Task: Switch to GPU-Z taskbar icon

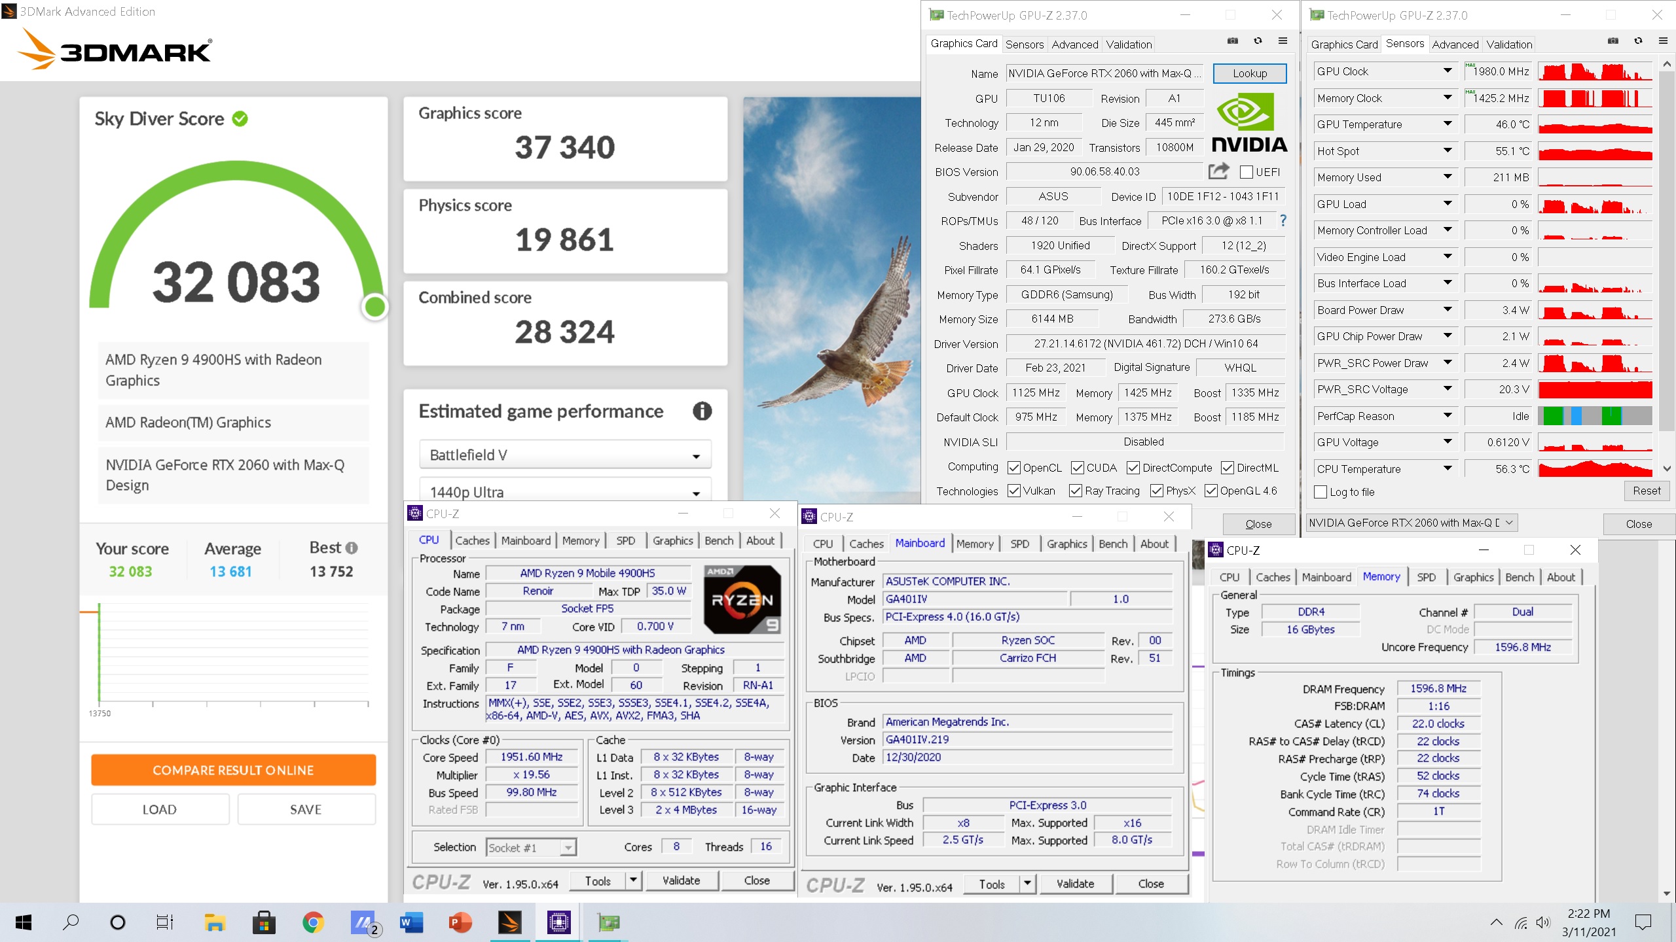Action: coord(608,922)
